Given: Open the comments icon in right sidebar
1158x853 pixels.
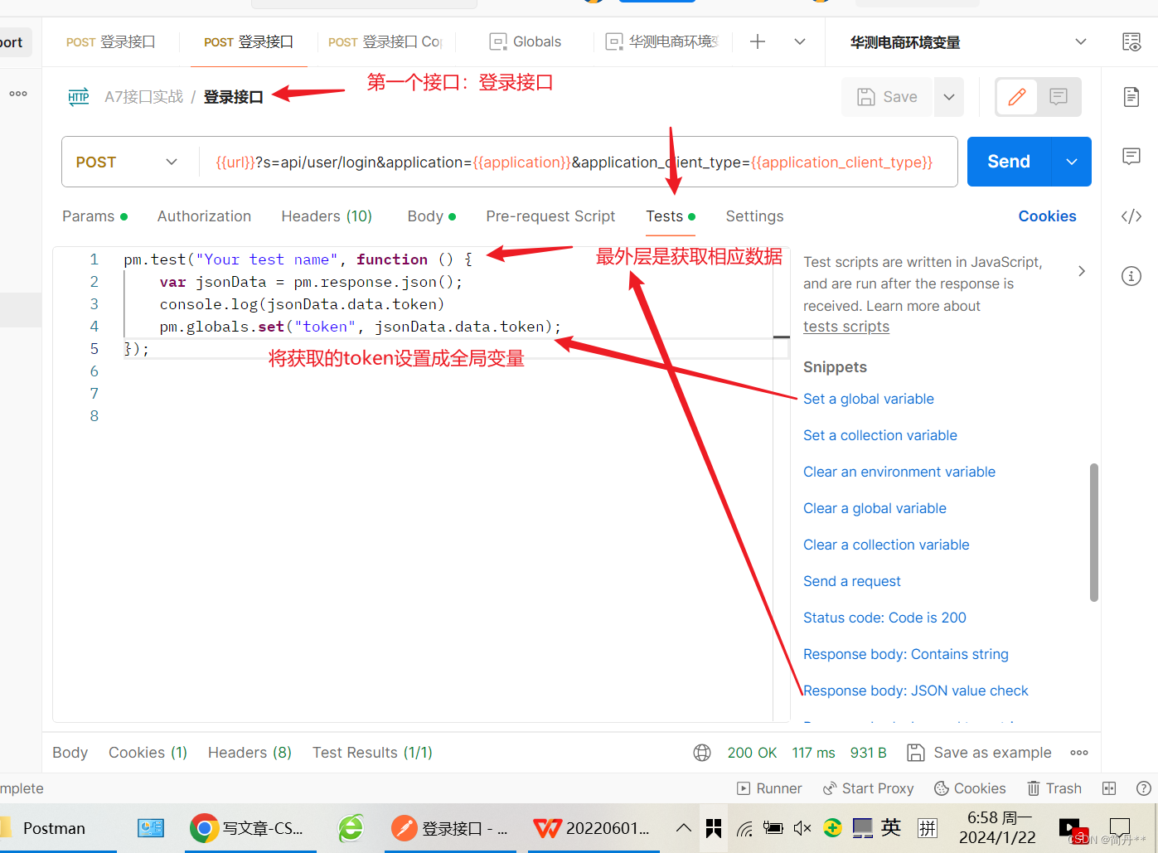Looking at the screenshot, I should tap(1131, 156).
